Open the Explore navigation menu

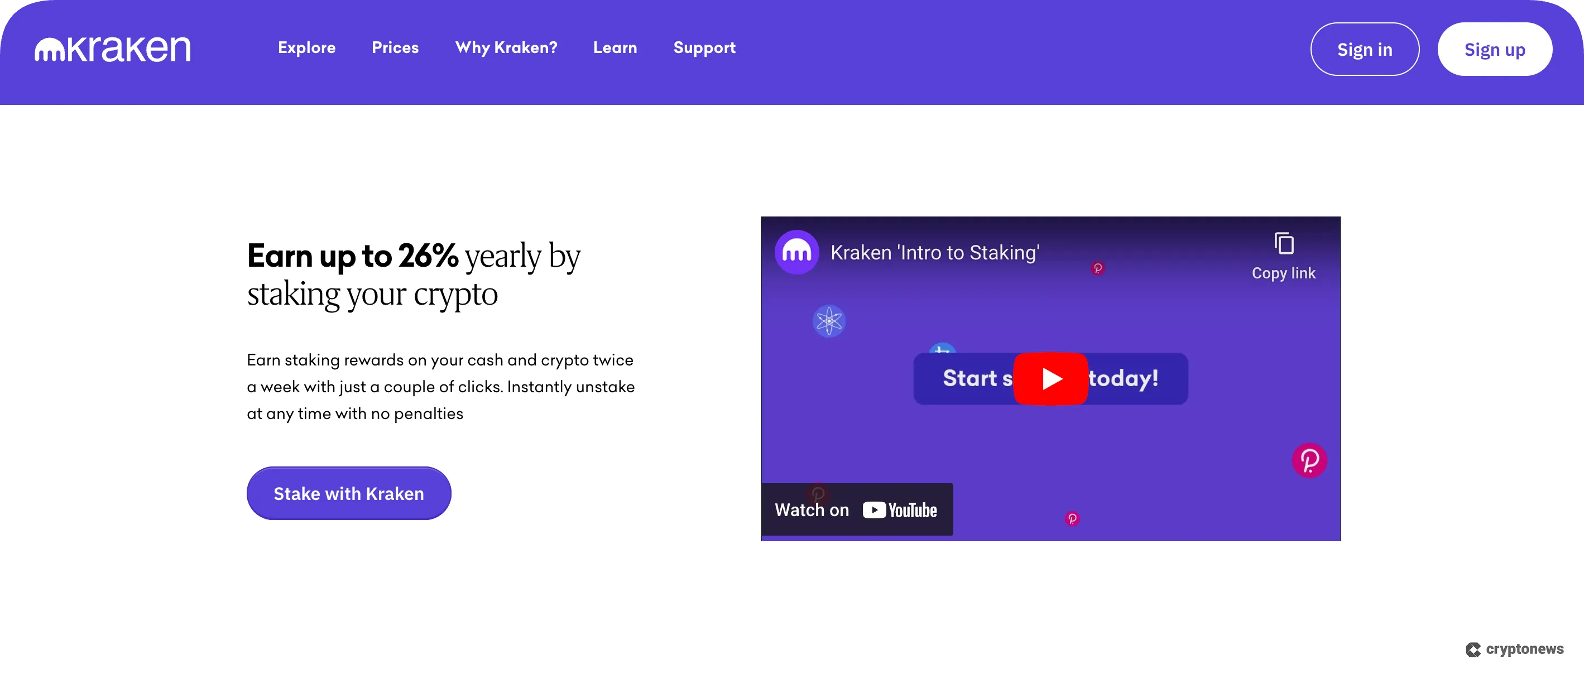(x=306, y=48)
